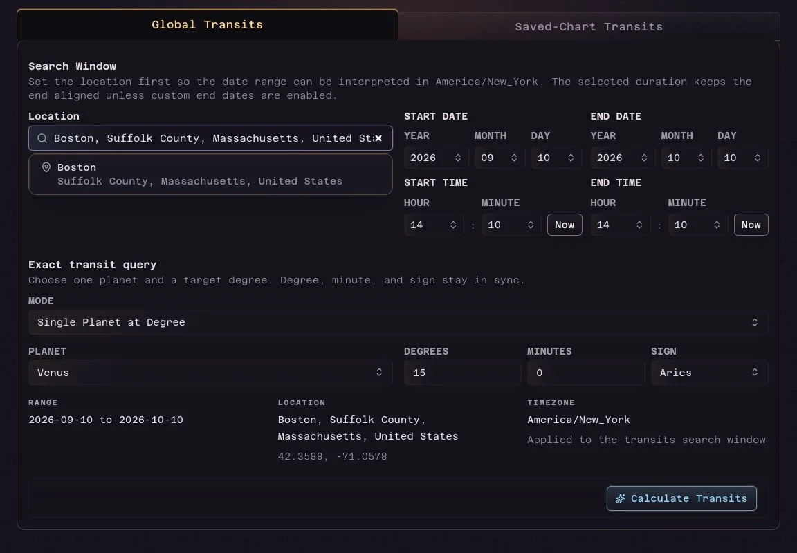
Task: Open the start date Month 09 selector
Action: [499, 158]
